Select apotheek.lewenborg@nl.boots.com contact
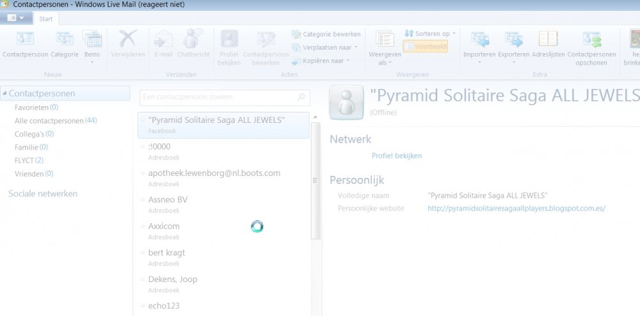This screenshot has width=640, height=316. click(223, 178)
